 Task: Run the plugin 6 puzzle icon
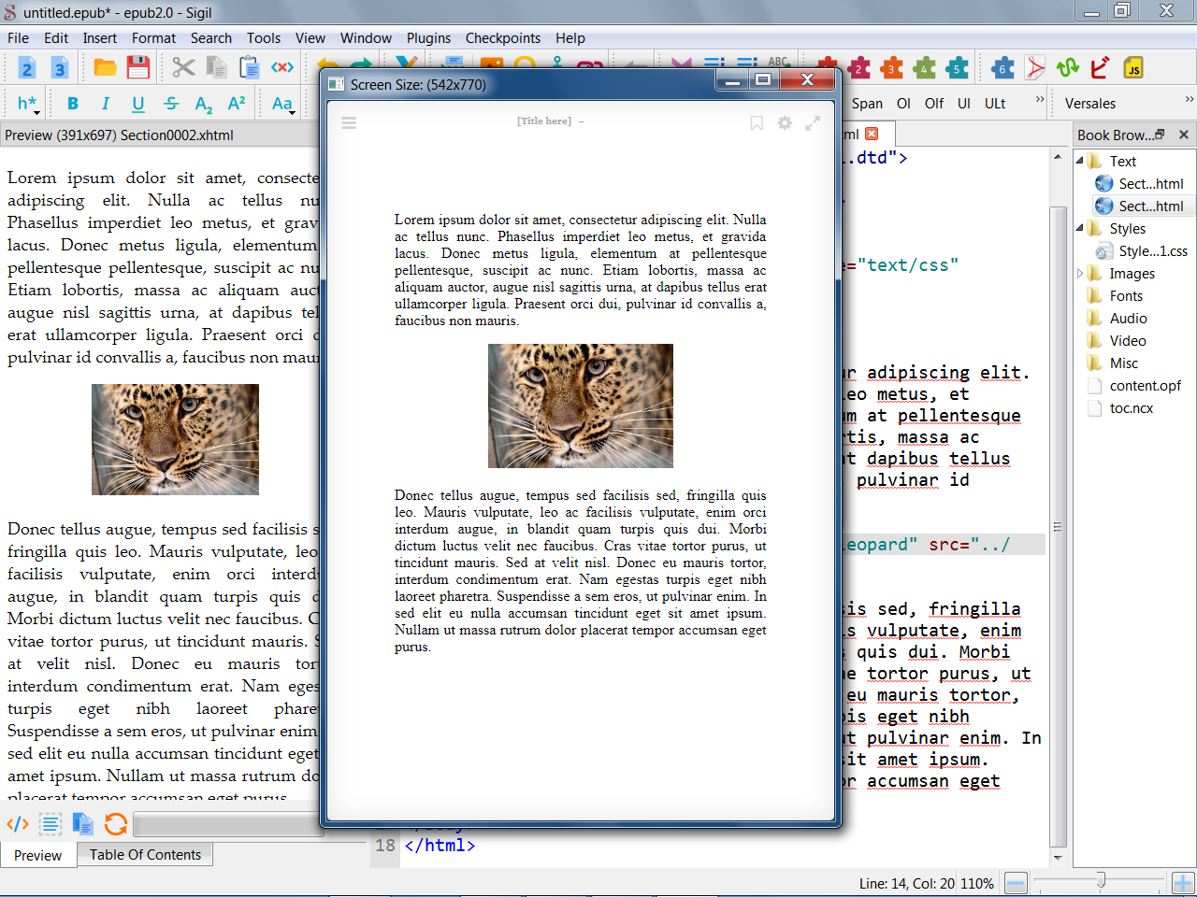1002,67
